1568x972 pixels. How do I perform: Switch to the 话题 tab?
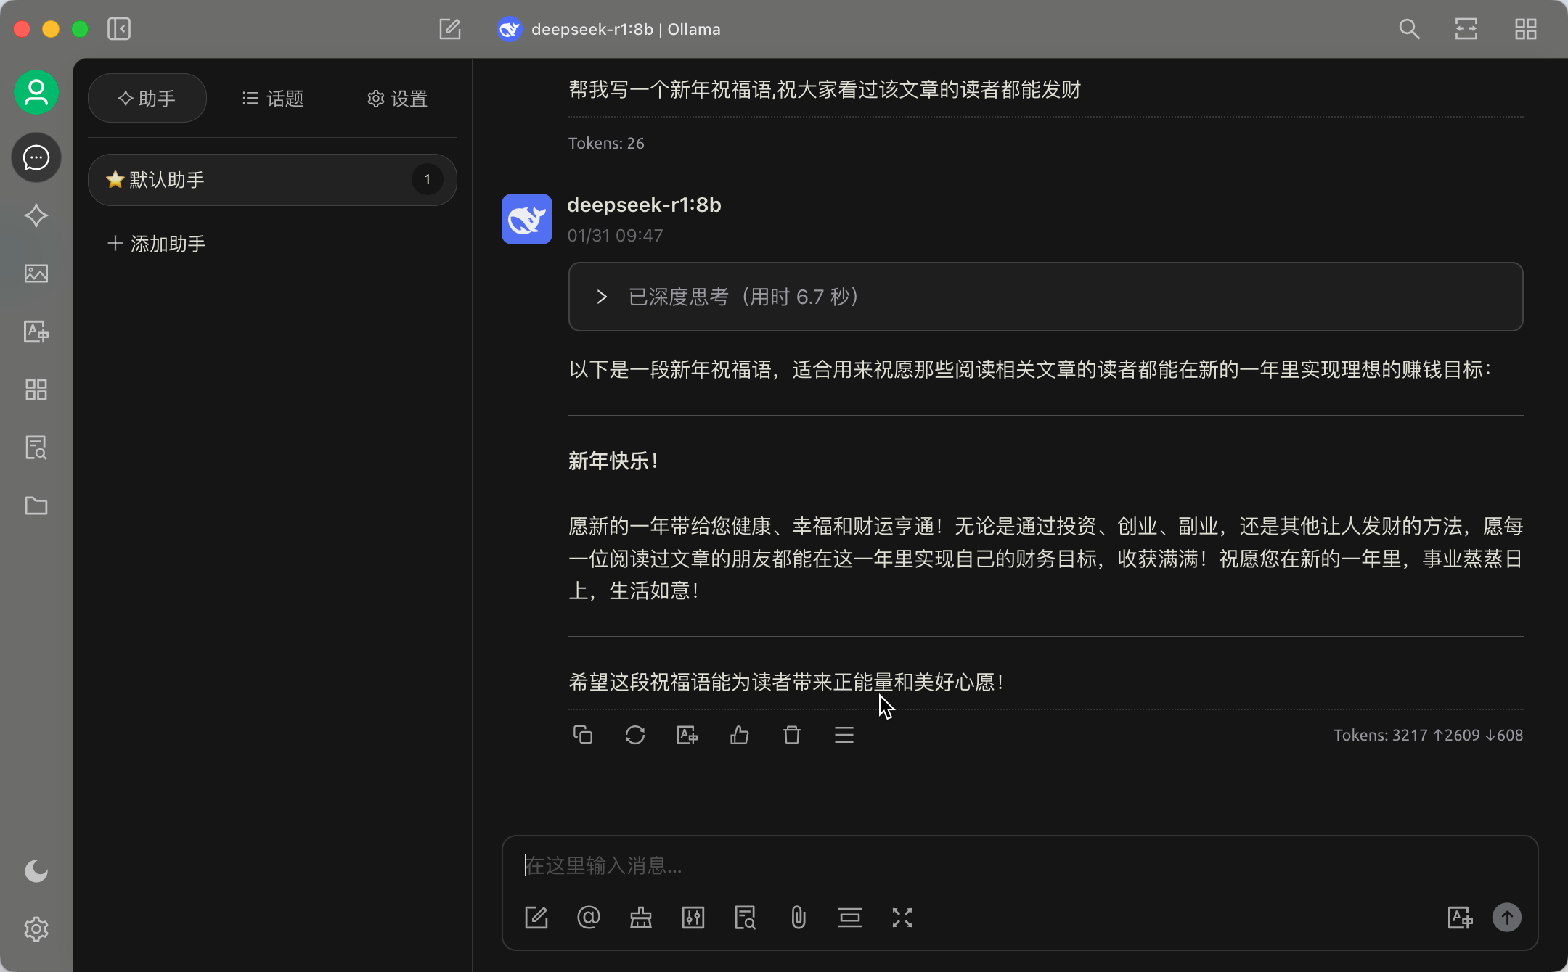tap(273, 99)
